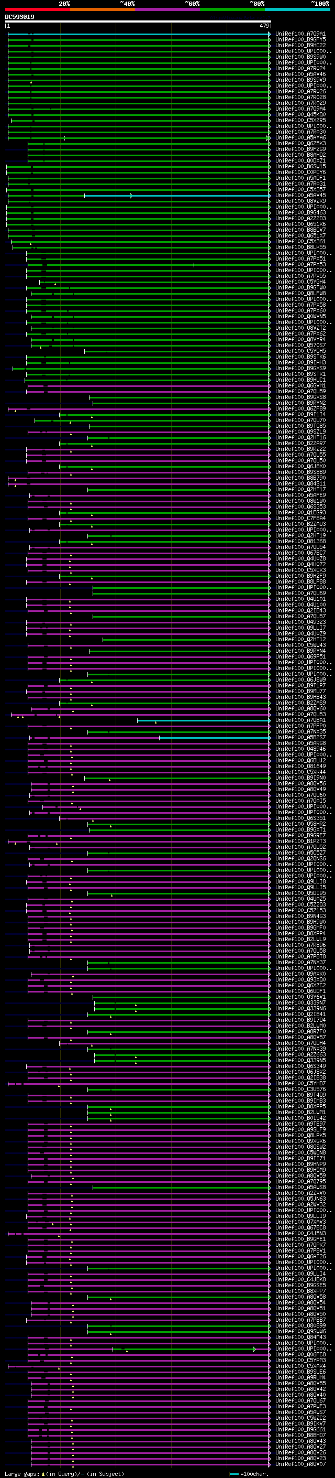Viewport: 335px width, 1478px height.
Task: Select hit label UniRef100_Q84S11
Action: pyautogui.click(x=300, y=484)
